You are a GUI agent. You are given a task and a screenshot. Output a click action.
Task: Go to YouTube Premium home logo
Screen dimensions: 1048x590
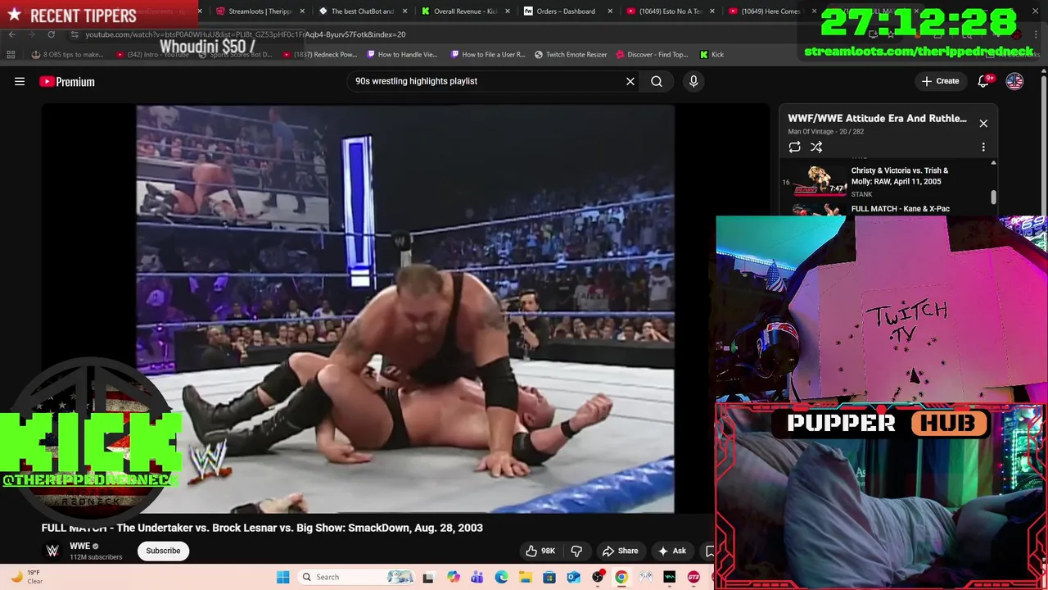(x=67, y=81)
